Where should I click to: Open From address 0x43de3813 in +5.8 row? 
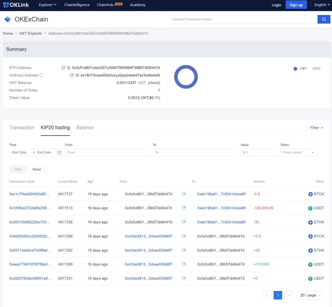[x=149, y=236]
